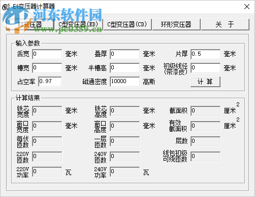Click the 磁通密度 label text
Screen dimensions: 255x197
click(x=94, y=82)
